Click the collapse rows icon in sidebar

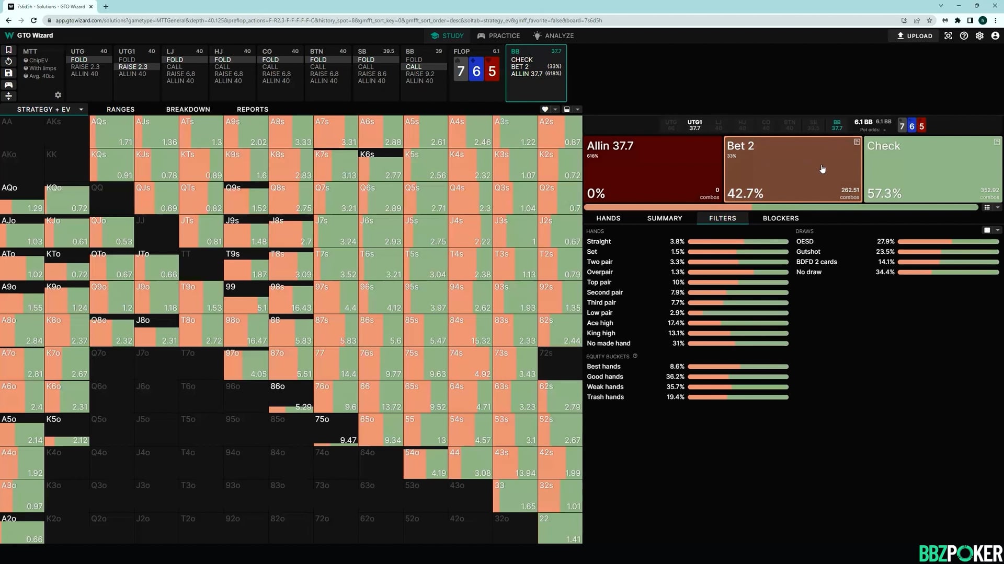click(8, 96)
